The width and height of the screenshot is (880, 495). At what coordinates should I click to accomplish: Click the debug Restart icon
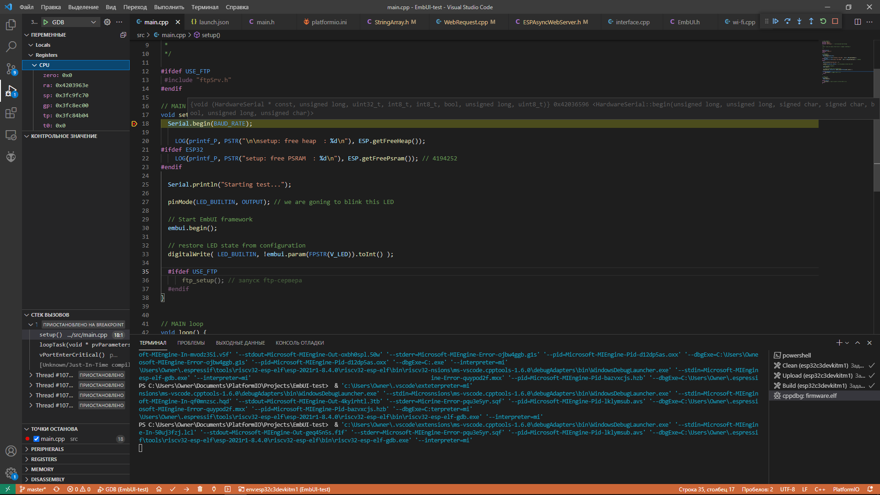click(x=823, y=22)
